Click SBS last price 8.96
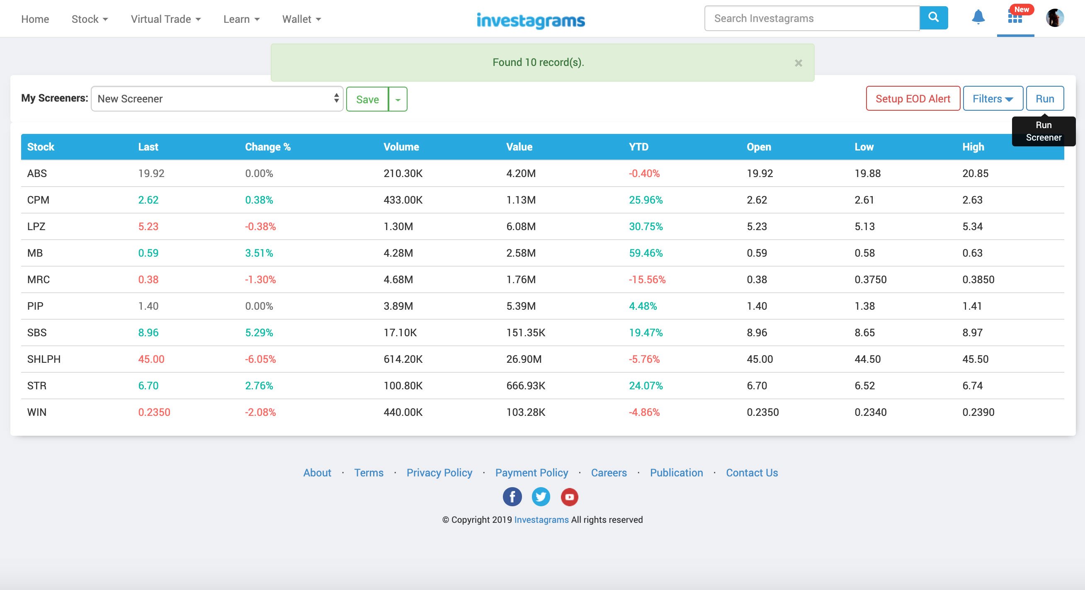This screenshot has width=1085, height=590. 148,333
